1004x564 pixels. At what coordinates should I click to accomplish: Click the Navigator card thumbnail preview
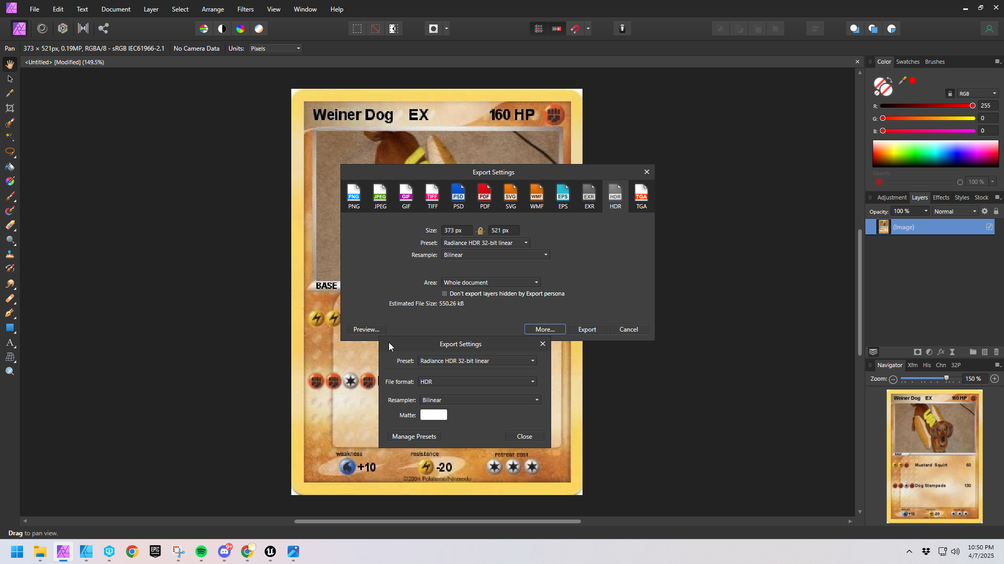(934, 456)
